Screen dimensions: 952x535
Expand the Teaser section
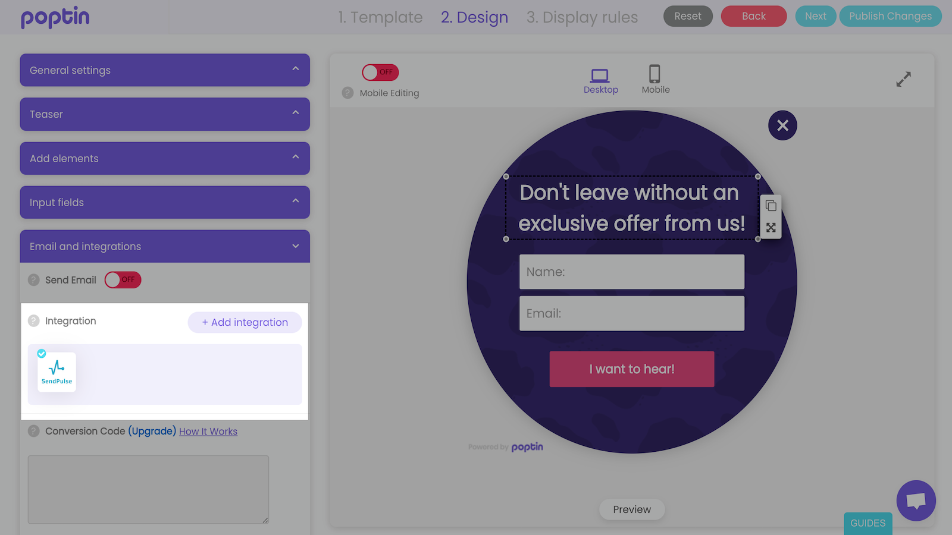click(165, 114)
